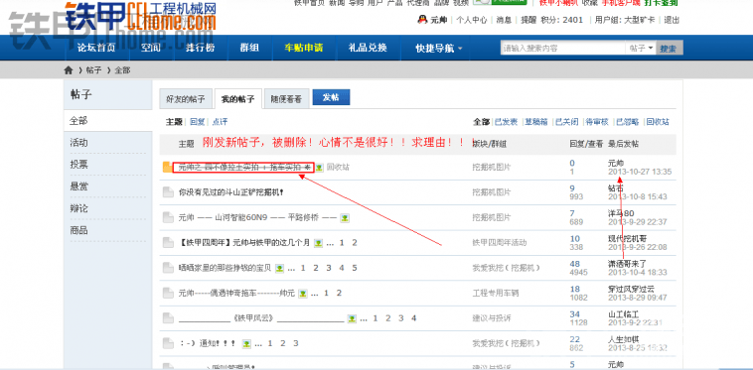Filter by 已发表 status
753x370 pixels.
507,122
